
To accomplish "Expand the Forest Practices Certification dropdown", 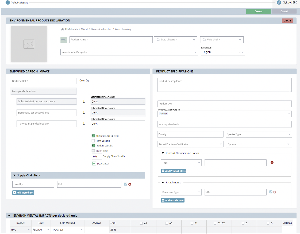I will point(191,144).
